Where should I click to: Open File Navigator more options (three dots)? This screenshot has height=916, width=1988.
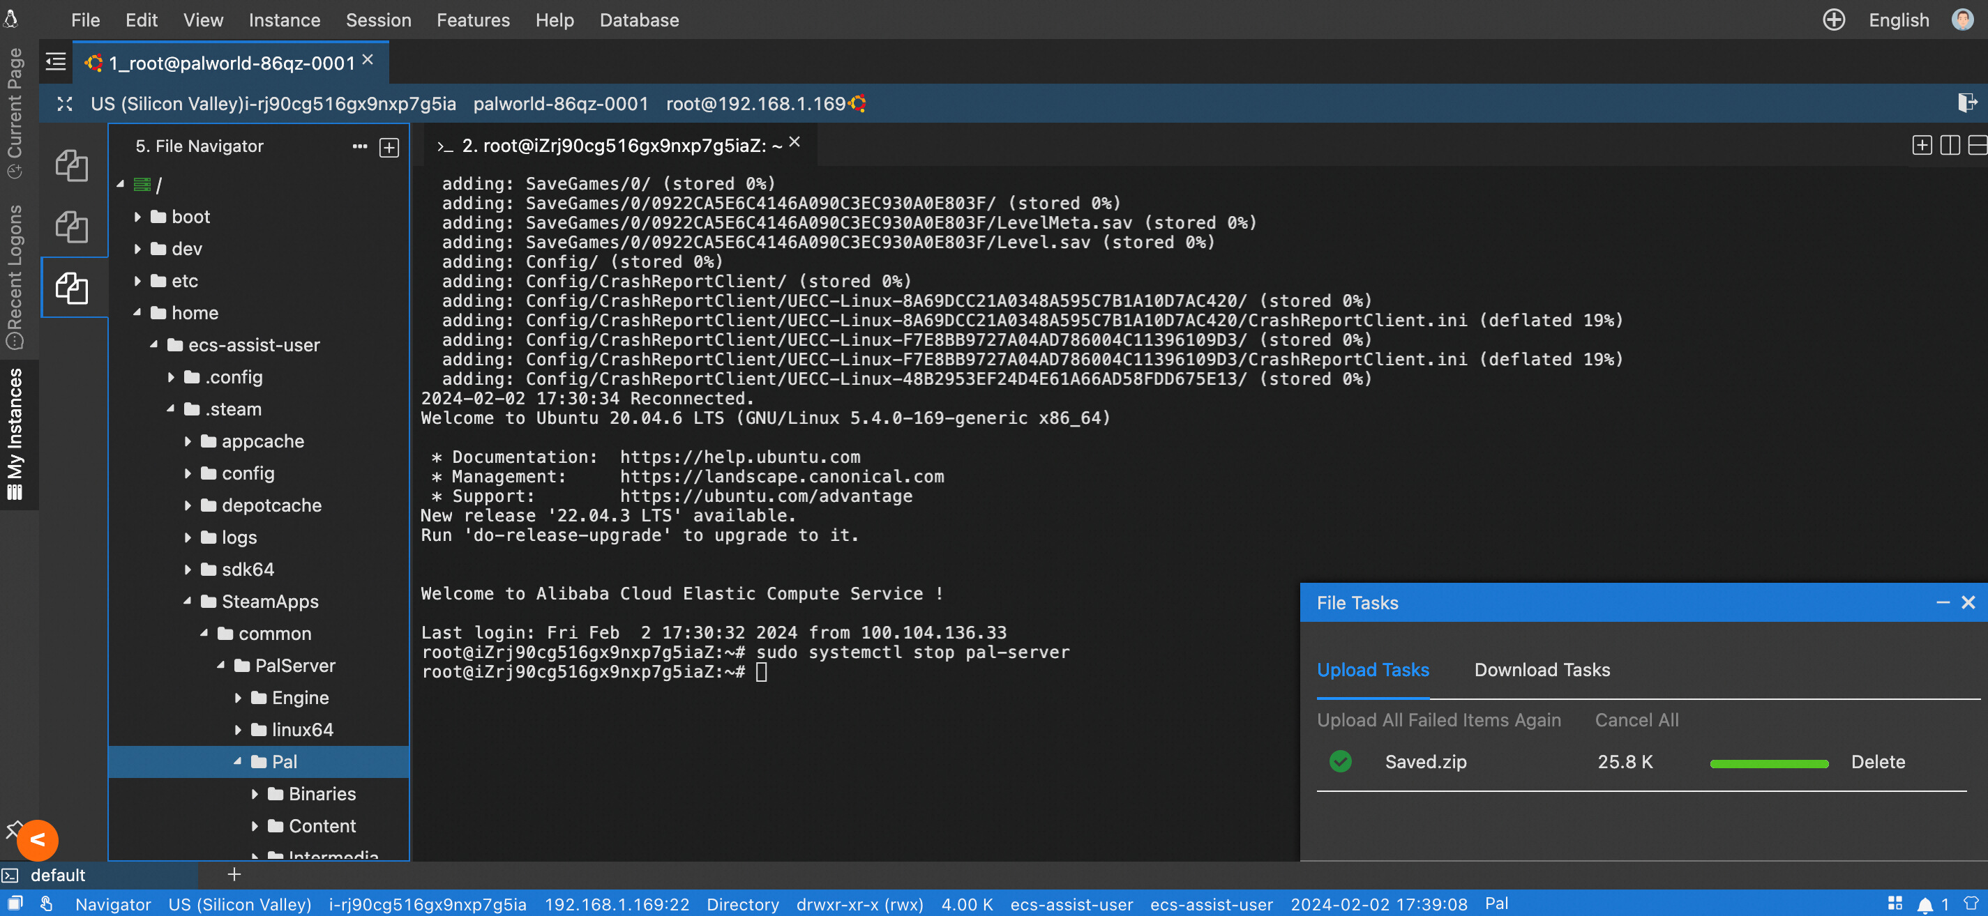[x=360, y=146]
